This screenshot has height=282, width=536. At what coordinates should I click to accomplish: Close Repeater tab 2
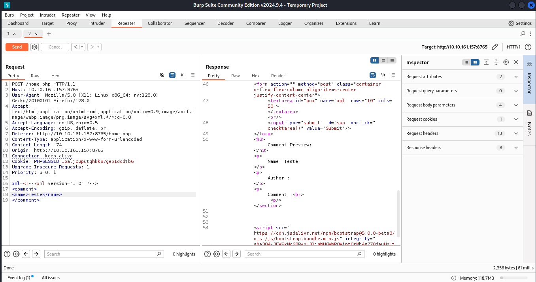point(35,34)
